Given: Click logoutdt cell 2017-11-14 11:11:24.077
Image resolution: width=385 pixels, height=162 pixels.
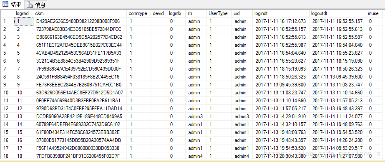Looking at the screenshot, I should pos(337,116).
